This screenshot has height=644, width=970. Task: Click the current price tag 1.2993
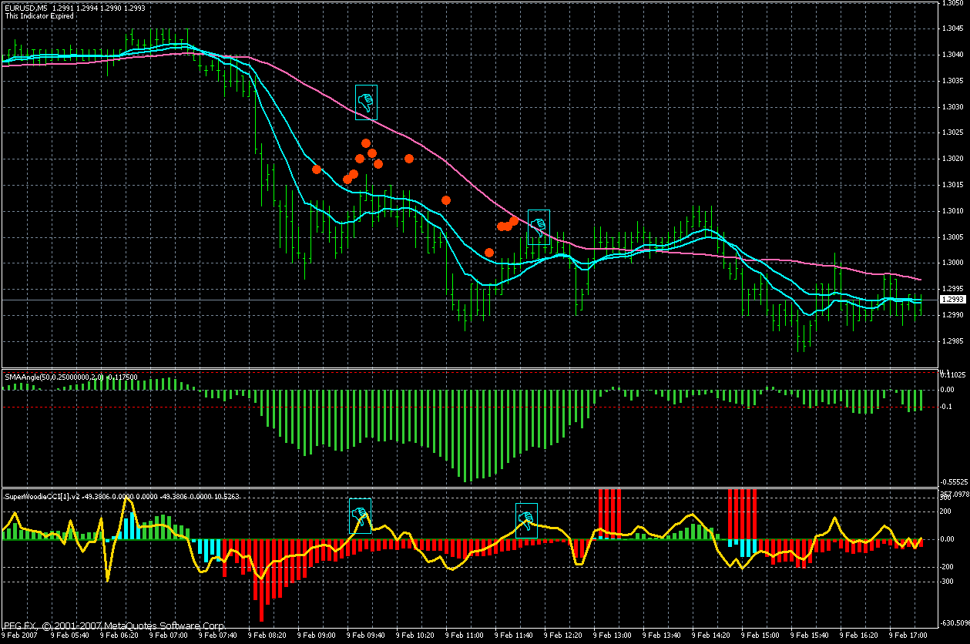click(x=952, y=300)
